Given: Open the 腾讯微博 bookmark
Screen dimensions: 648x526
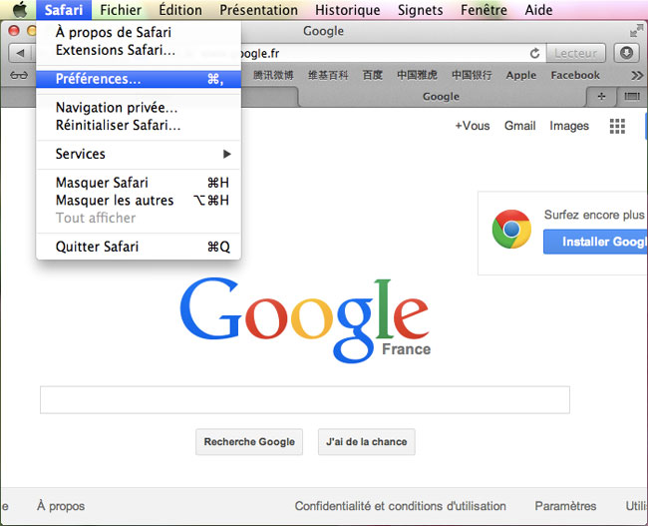Looking at the screenshot, I should click(x=273, y=75).
